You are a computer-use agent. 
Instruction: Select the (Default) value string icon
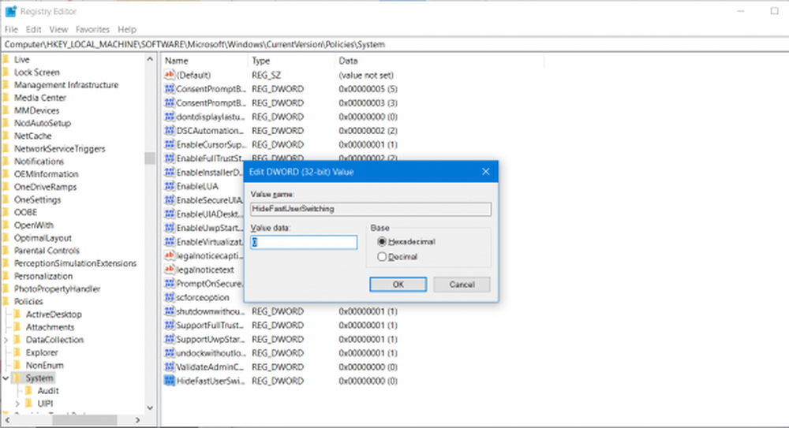[169, 75]
